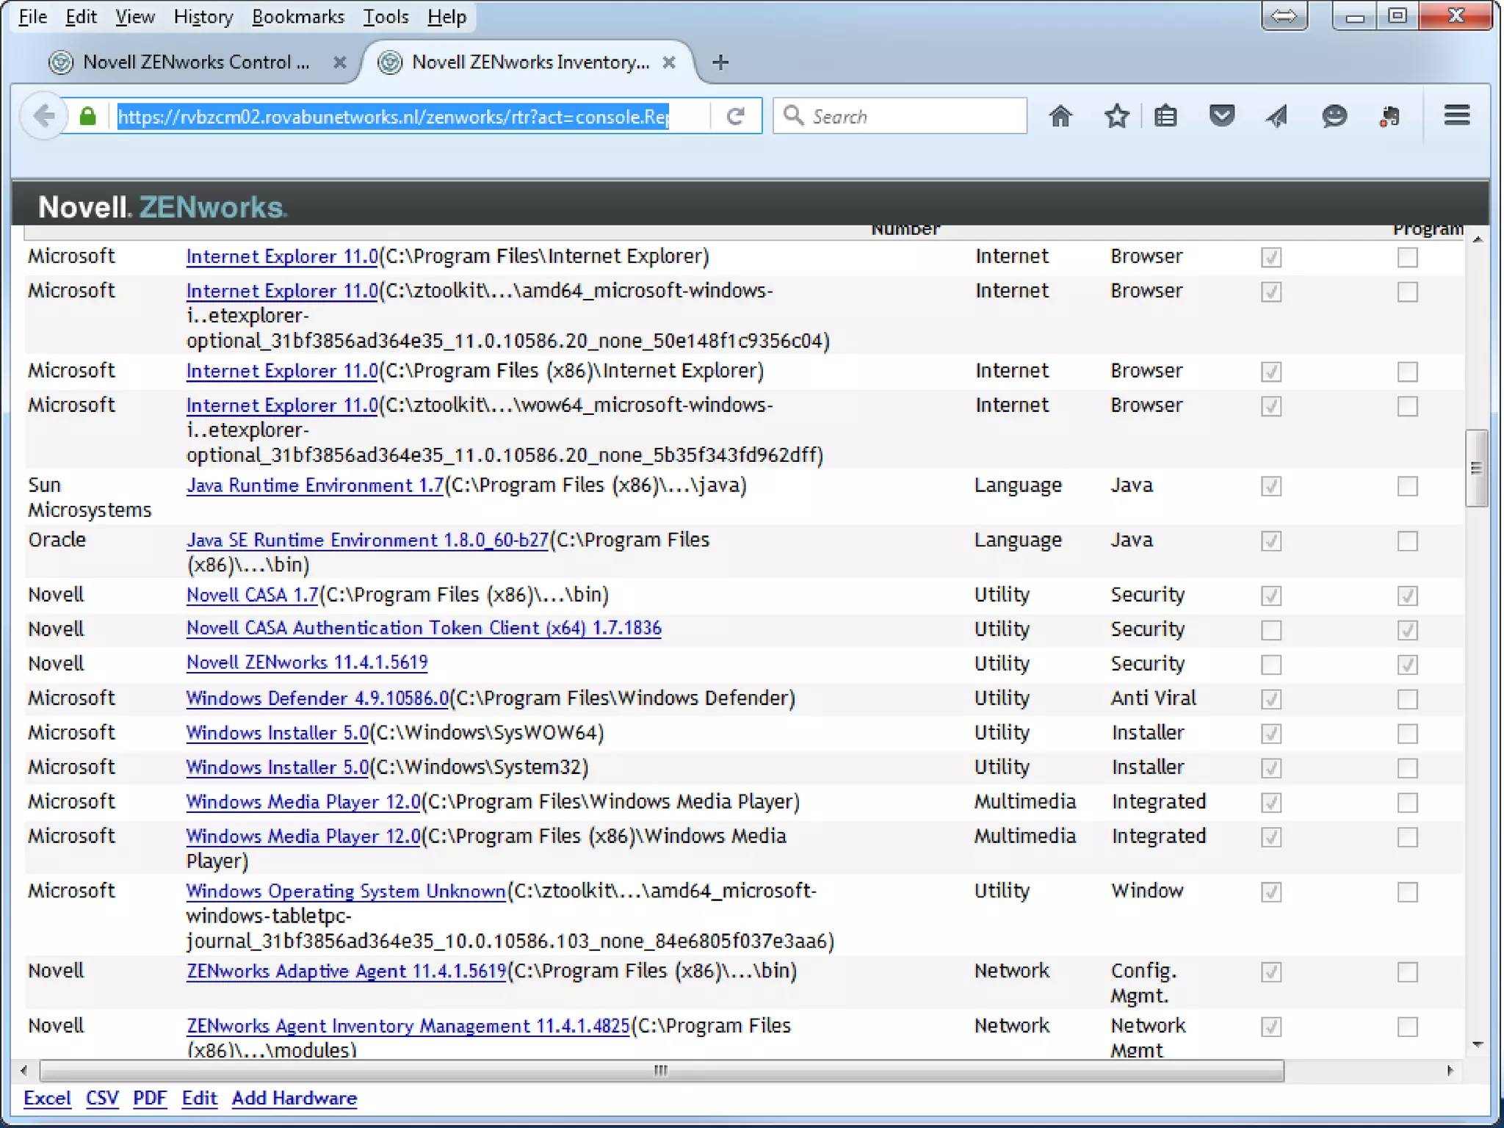Toggle last-column checkbox for Java Runtime Environment 1.7

point(1407,486)
